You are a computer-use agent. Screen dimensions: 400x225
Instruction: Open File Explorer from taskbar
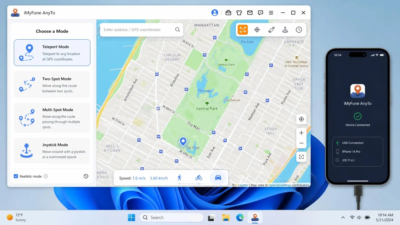(x=226, y=218)
